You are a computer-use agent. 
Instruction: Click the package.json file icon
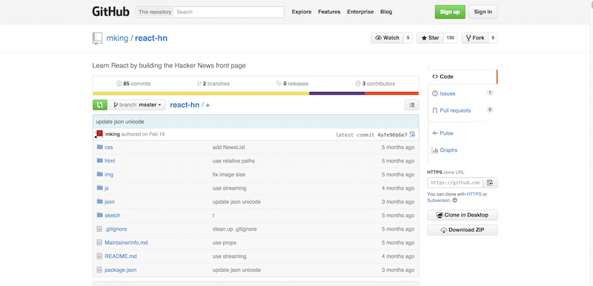click(99, 270)
